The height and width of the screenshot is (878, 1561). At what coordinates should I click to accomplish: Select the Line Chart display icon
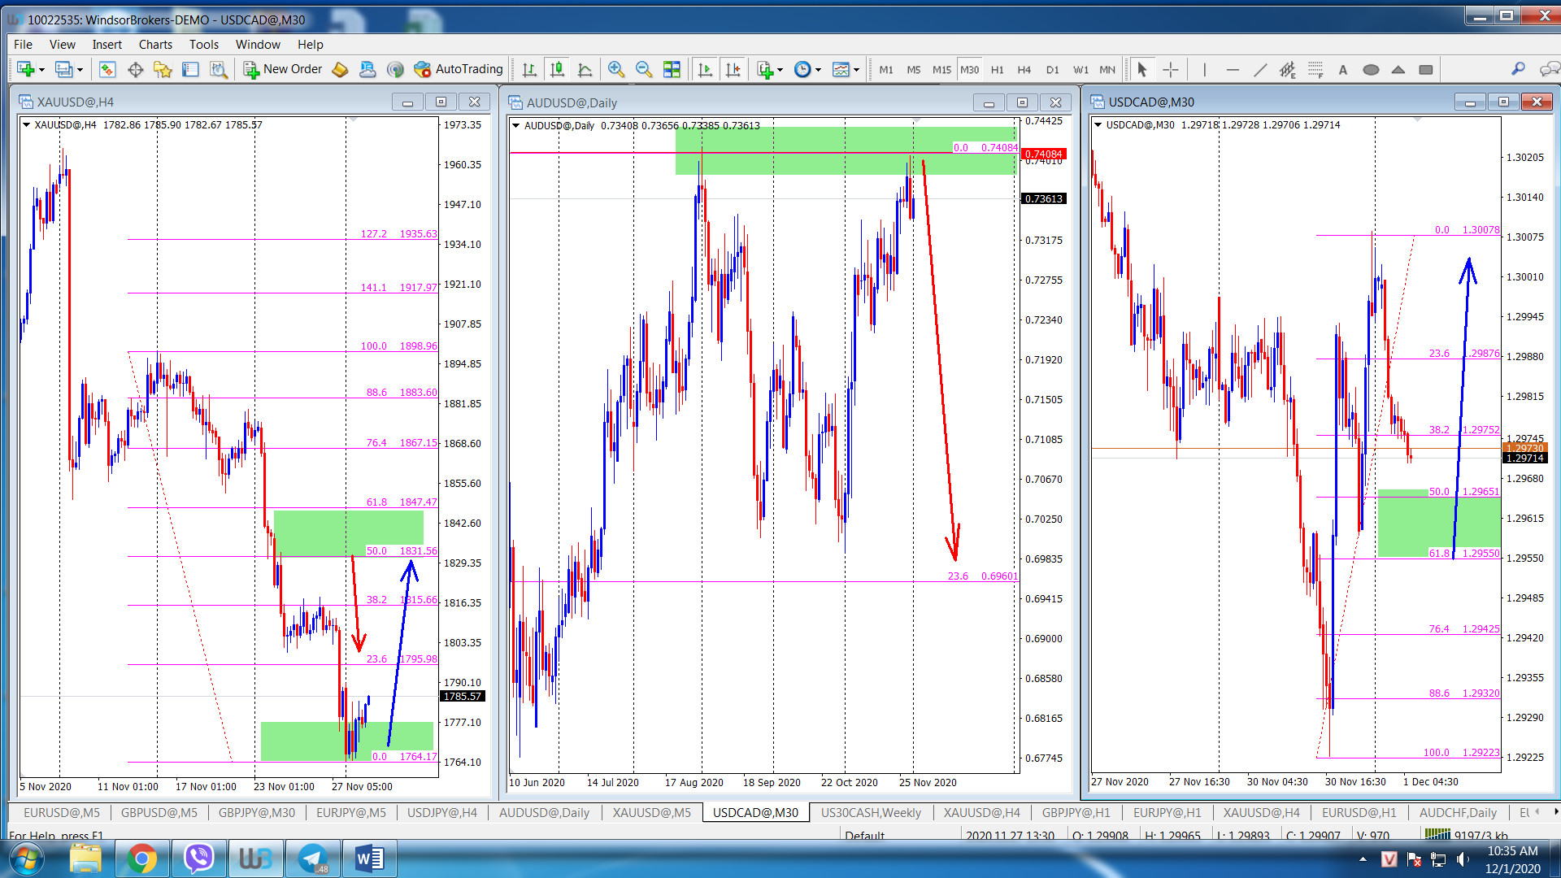point(585,70)
